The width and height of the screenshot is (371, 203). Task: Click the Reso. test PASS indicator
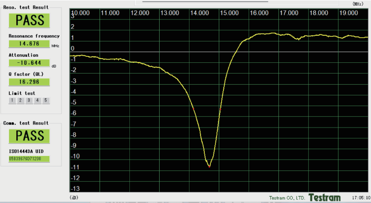point(30,20)
